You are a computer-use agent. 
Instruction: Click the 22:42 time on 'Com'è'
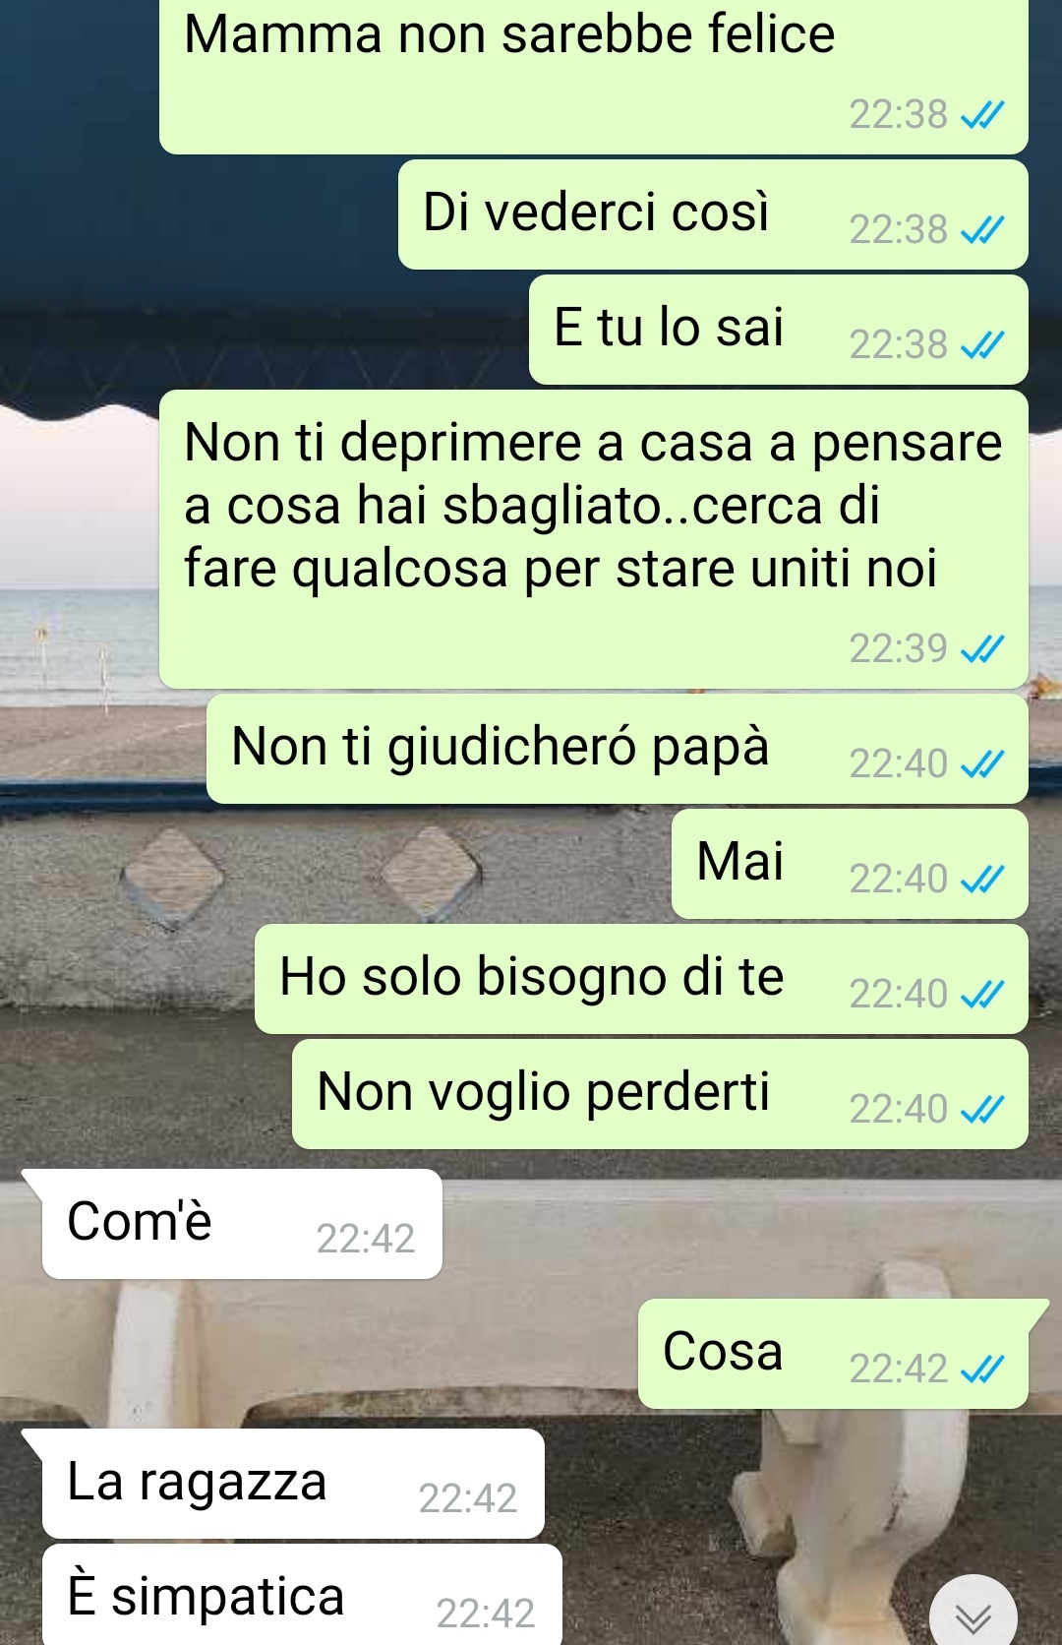point(366,1240)
